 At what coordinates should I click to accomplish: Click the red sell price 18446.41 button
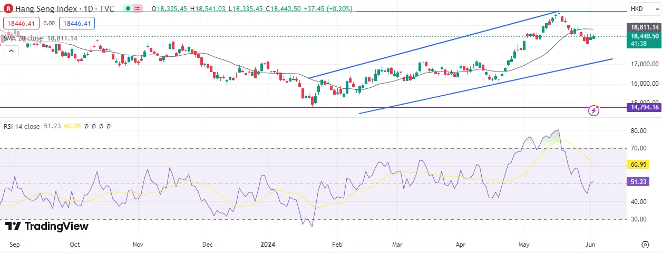pyautogui.click(x=20, y=23)
